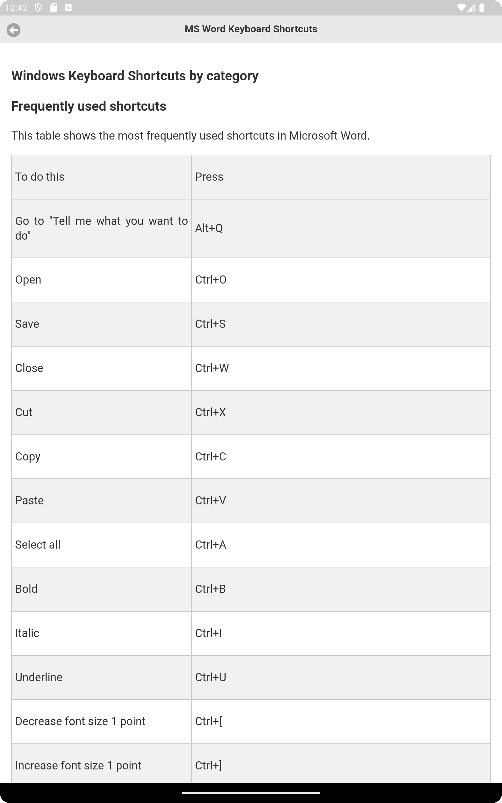Select the Ctrl+X shortcut cell
Viewport: 502px width, 803px height.
click(x=341, y=412)
